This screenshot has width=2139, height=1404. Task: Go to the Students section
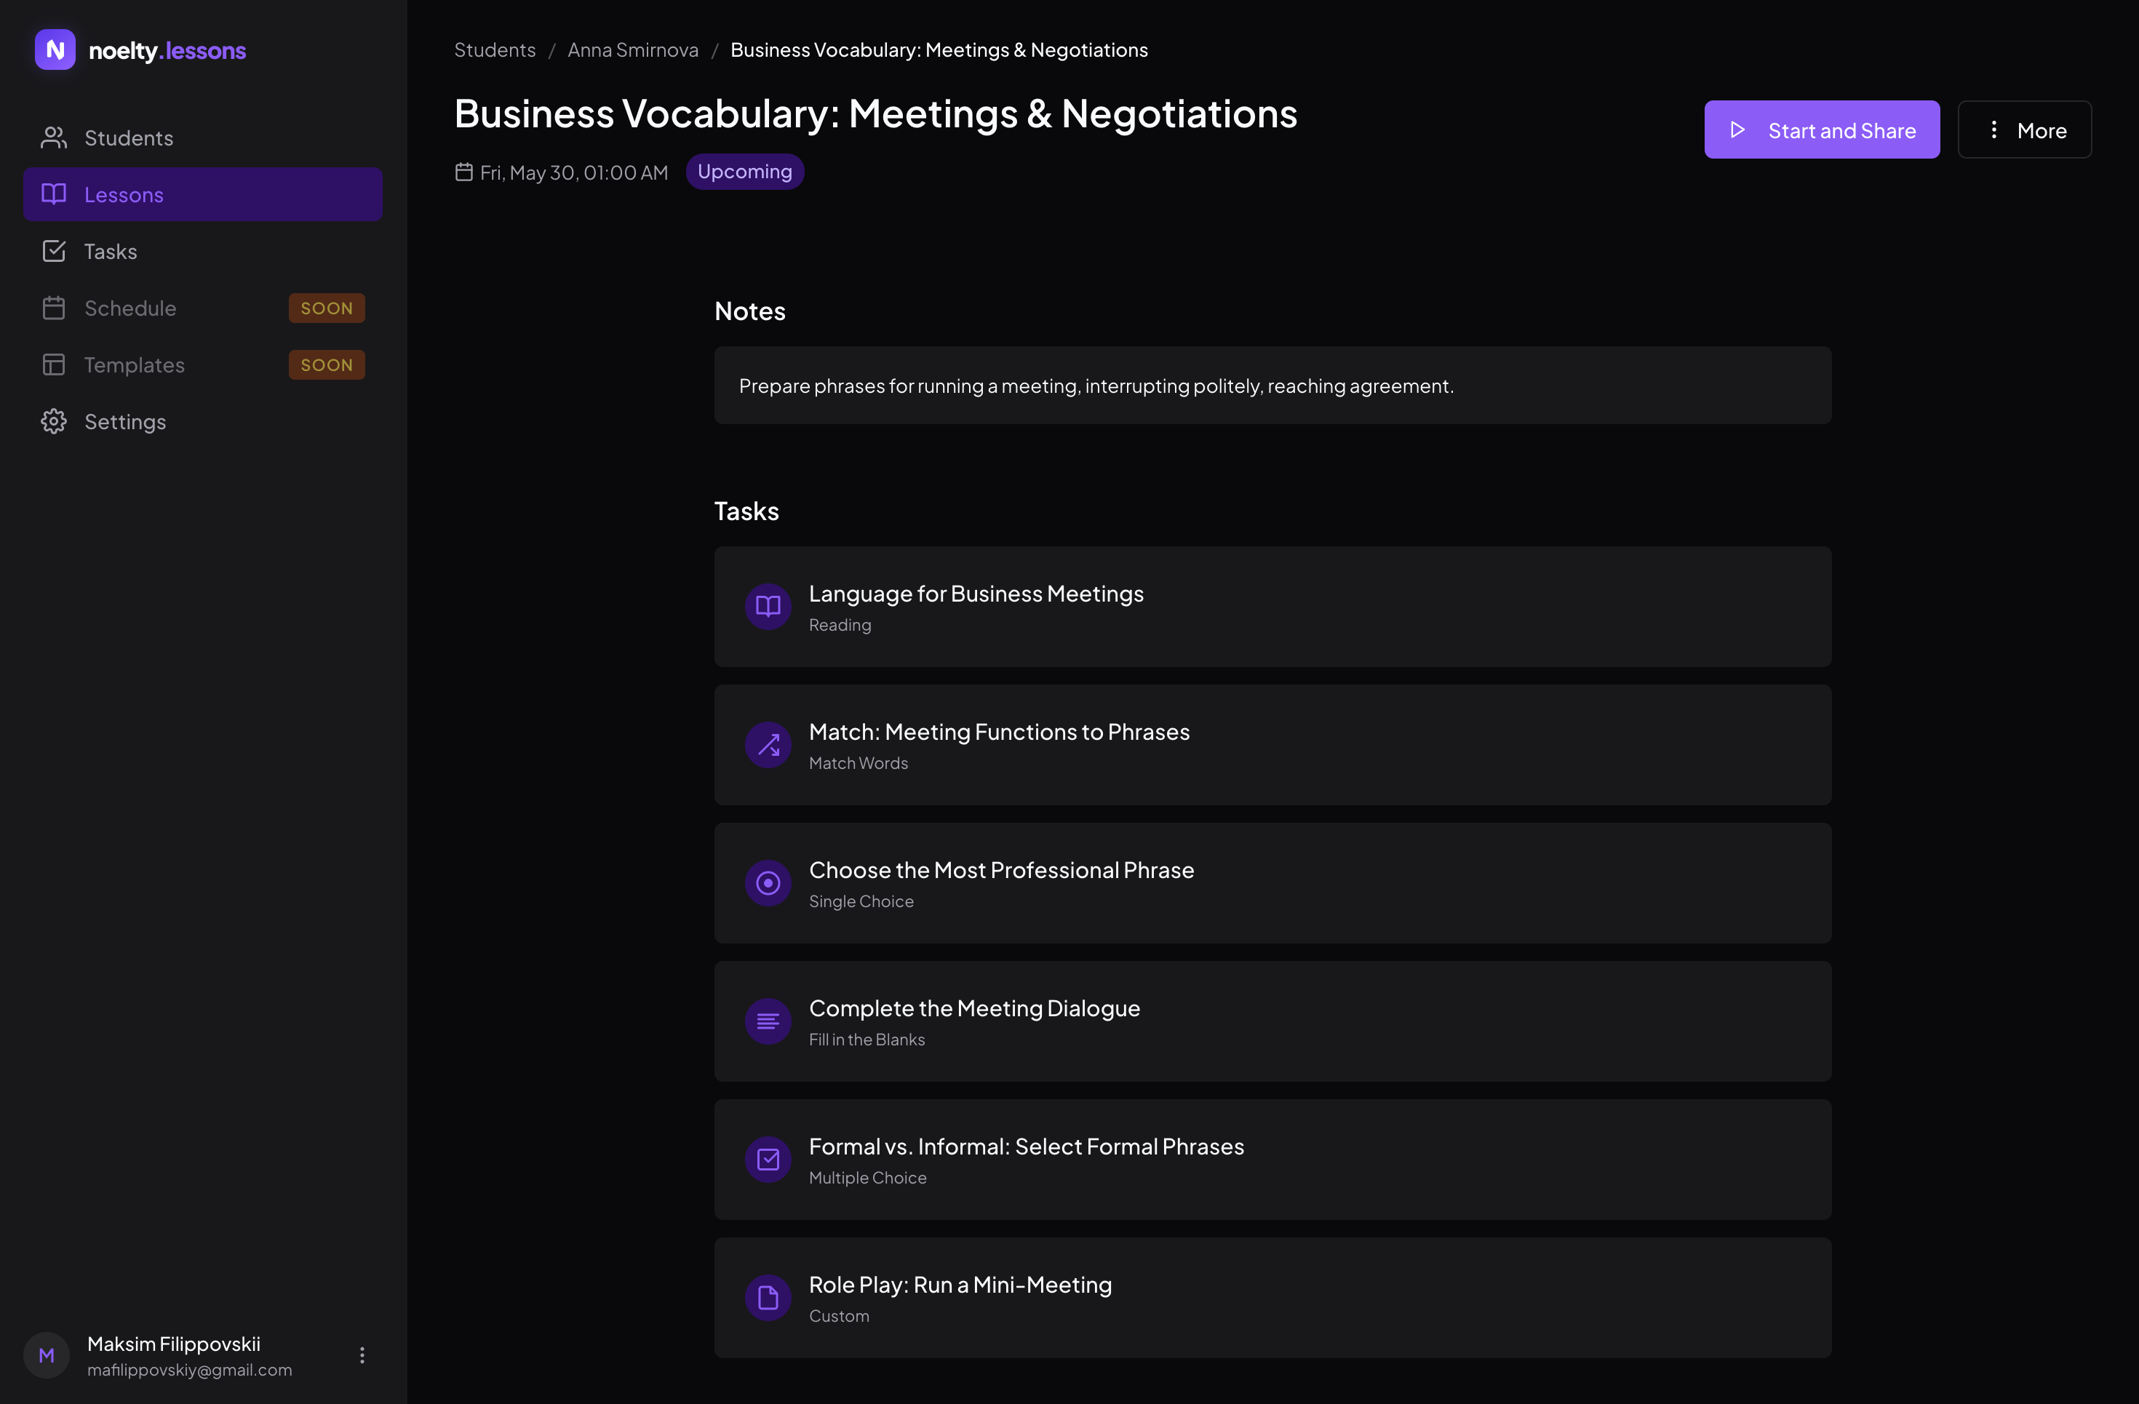pyautogui.click(x=203, y=137)
